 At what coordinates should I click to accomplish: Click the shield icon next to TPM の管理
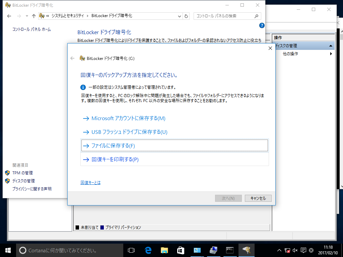[x=7, y=173]
